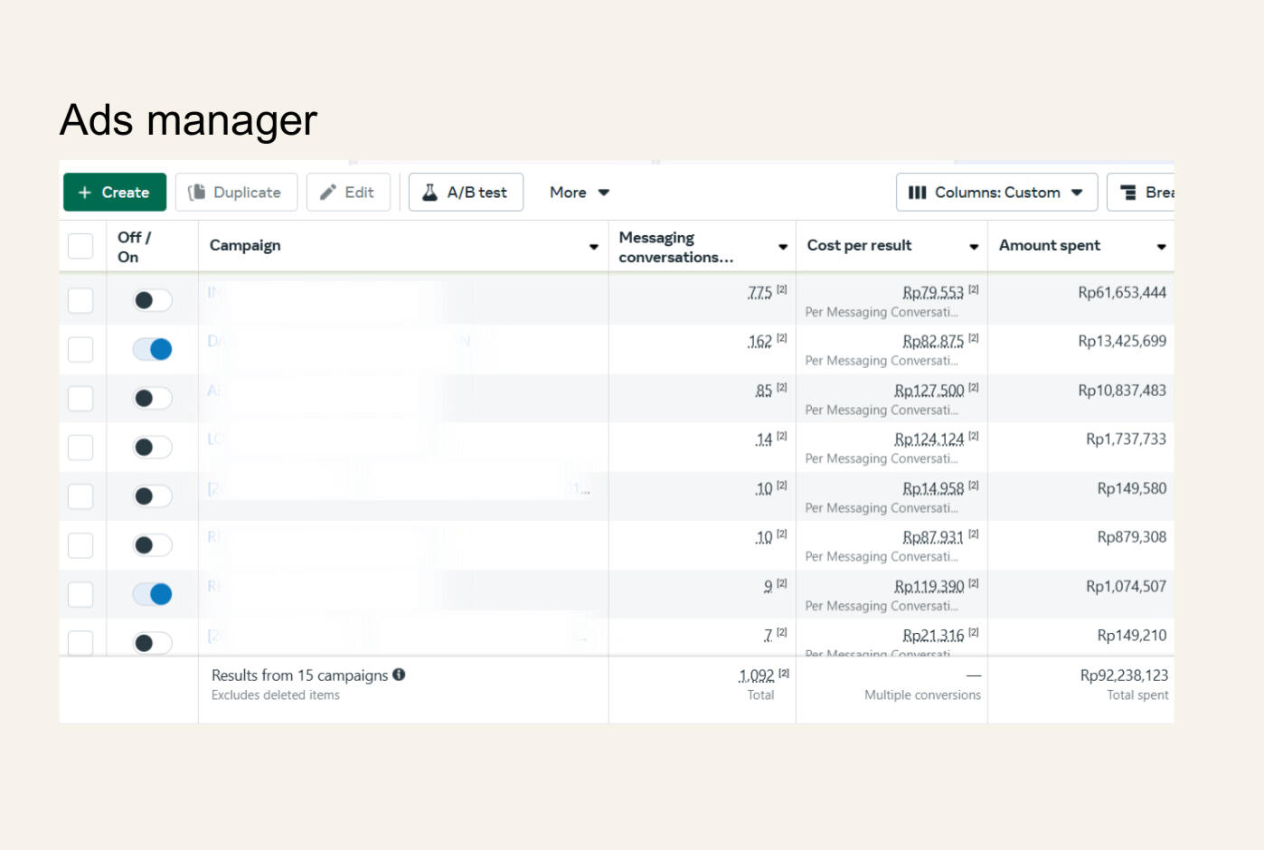This screenshot has height=850, width=1264.
Task: Click the Duplicate copy icon
Action: coord(196,193)
